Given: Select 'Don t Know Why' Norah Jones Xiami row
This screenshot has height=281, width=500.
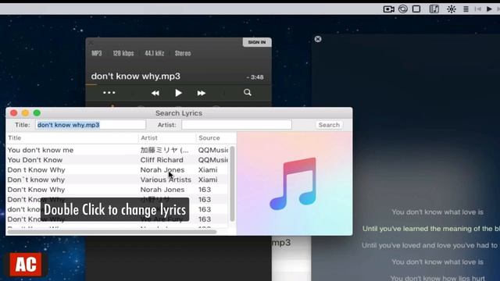Looking at the screenshot, I should [x=117, y=170].
